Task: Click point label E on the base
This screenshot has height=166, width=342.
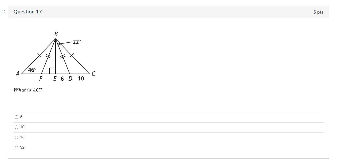Action: coord(55,79)
